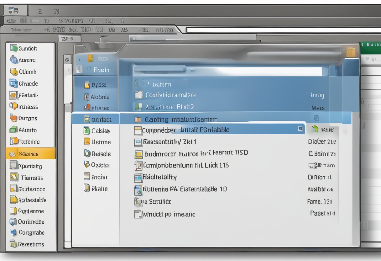This screenshot has width=381, height=261.
Task: Click the Samioh icon in left sidebar
Action: pyautogui.click(x=13, y=48)
